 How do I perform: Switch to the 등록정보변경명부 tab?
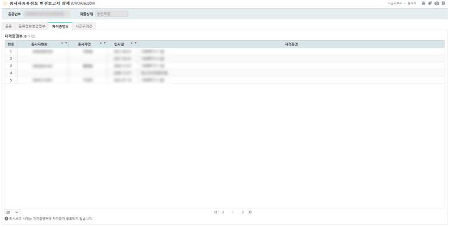tap(32, 26)
